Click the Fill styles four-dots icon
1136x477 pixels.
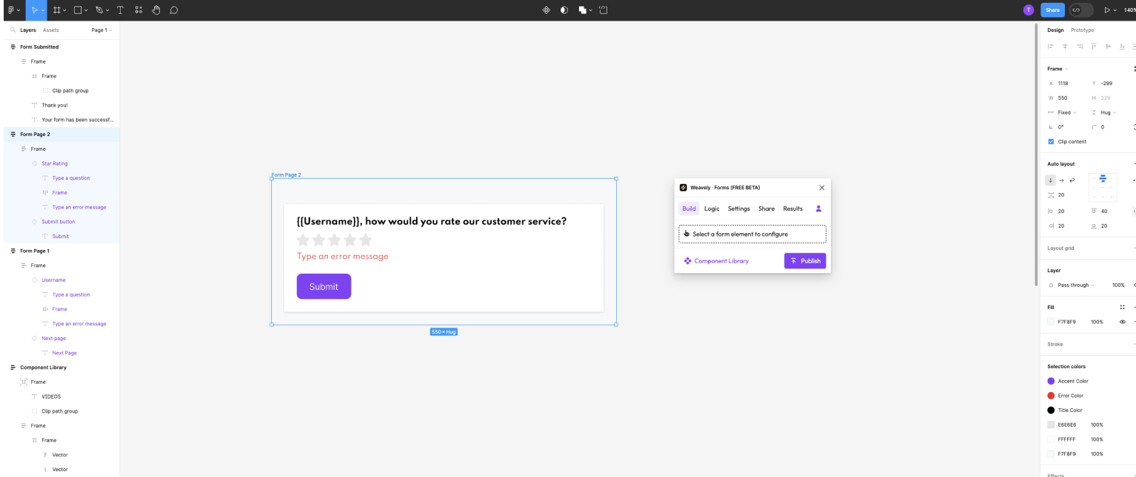[x=1123, y=307]
